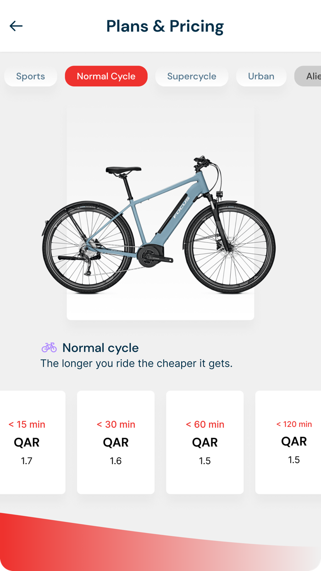Viewport: 321px width, 571px height.
Task: Switch to the Urban category tab
Action: [x=261, y=76]
